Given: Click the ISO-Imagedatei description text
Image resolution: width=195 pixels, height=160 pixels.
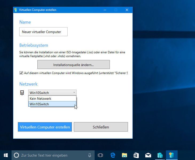Looking at the screenshot, I should click(72, 54).
